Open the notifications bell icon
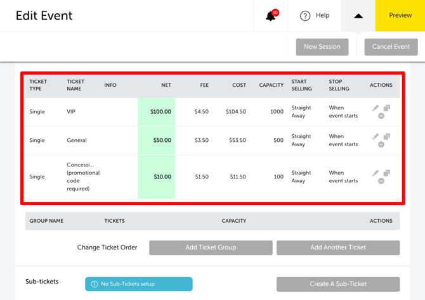This screenshot has width=425, height=300. click(272, 15)
